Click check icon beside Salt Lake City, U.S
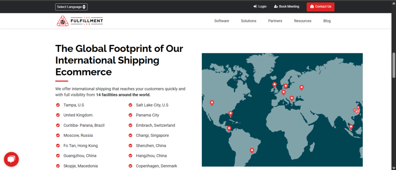This screenshot has height=170, width=396. 130,105
